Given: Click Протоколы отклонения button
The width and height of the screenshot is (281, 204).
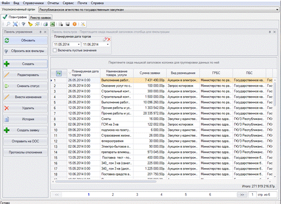Looking at the screenshot, I should click(x=26, y=152).
